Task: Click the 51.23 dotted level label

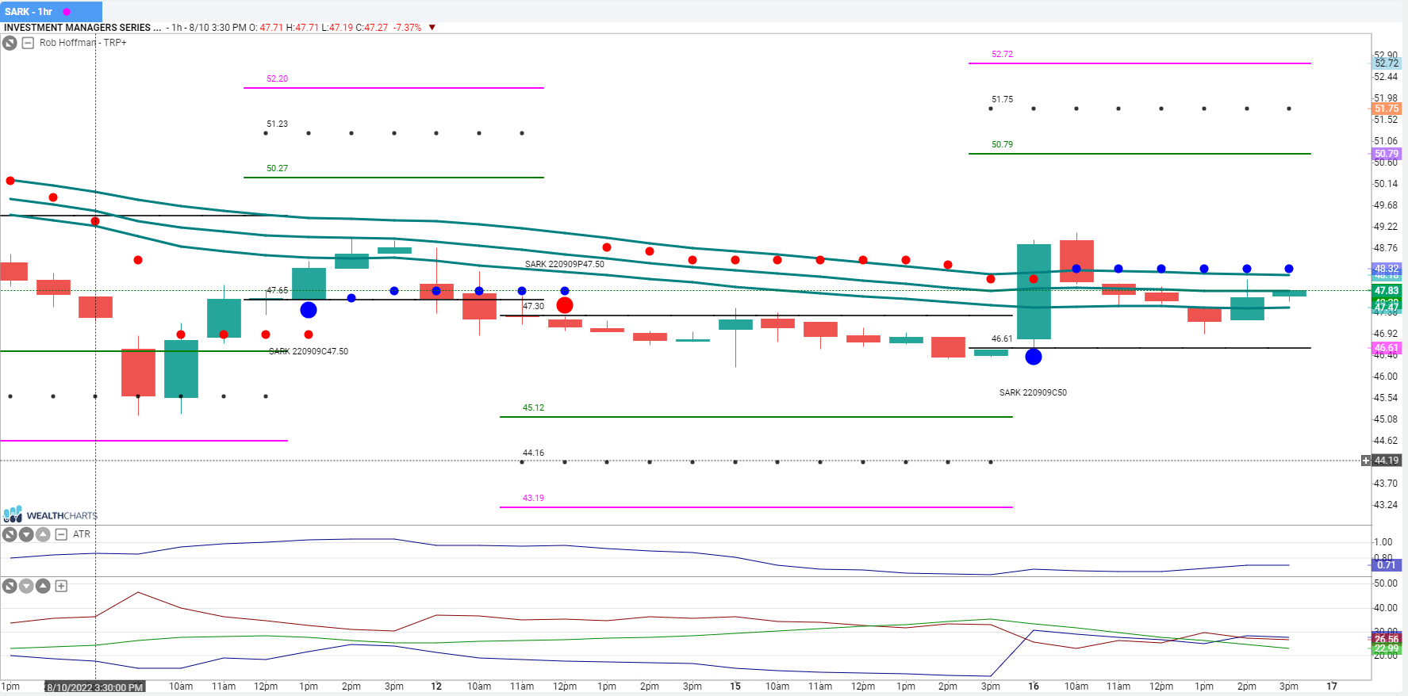Action: pyautogui.click(x=278, y=124)
